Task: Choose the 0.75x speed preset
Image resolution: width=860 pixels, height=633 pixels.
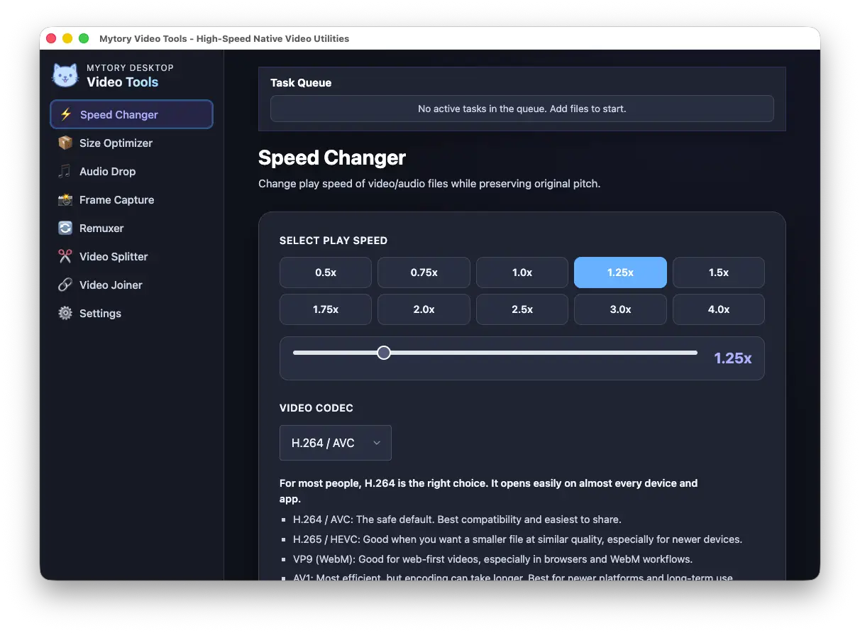Action: tap(424, 273)
